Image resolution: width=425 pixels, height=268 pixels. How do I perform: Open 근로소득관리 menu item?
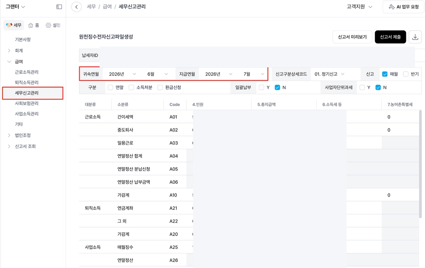point(27,72)
